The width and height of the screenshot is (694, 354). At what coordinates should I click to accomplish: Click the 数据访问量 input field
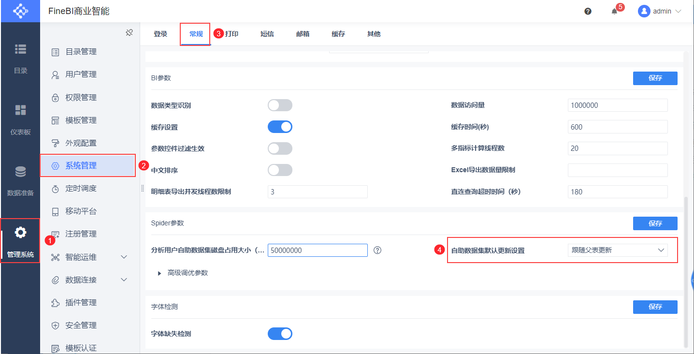pos(618,105)
